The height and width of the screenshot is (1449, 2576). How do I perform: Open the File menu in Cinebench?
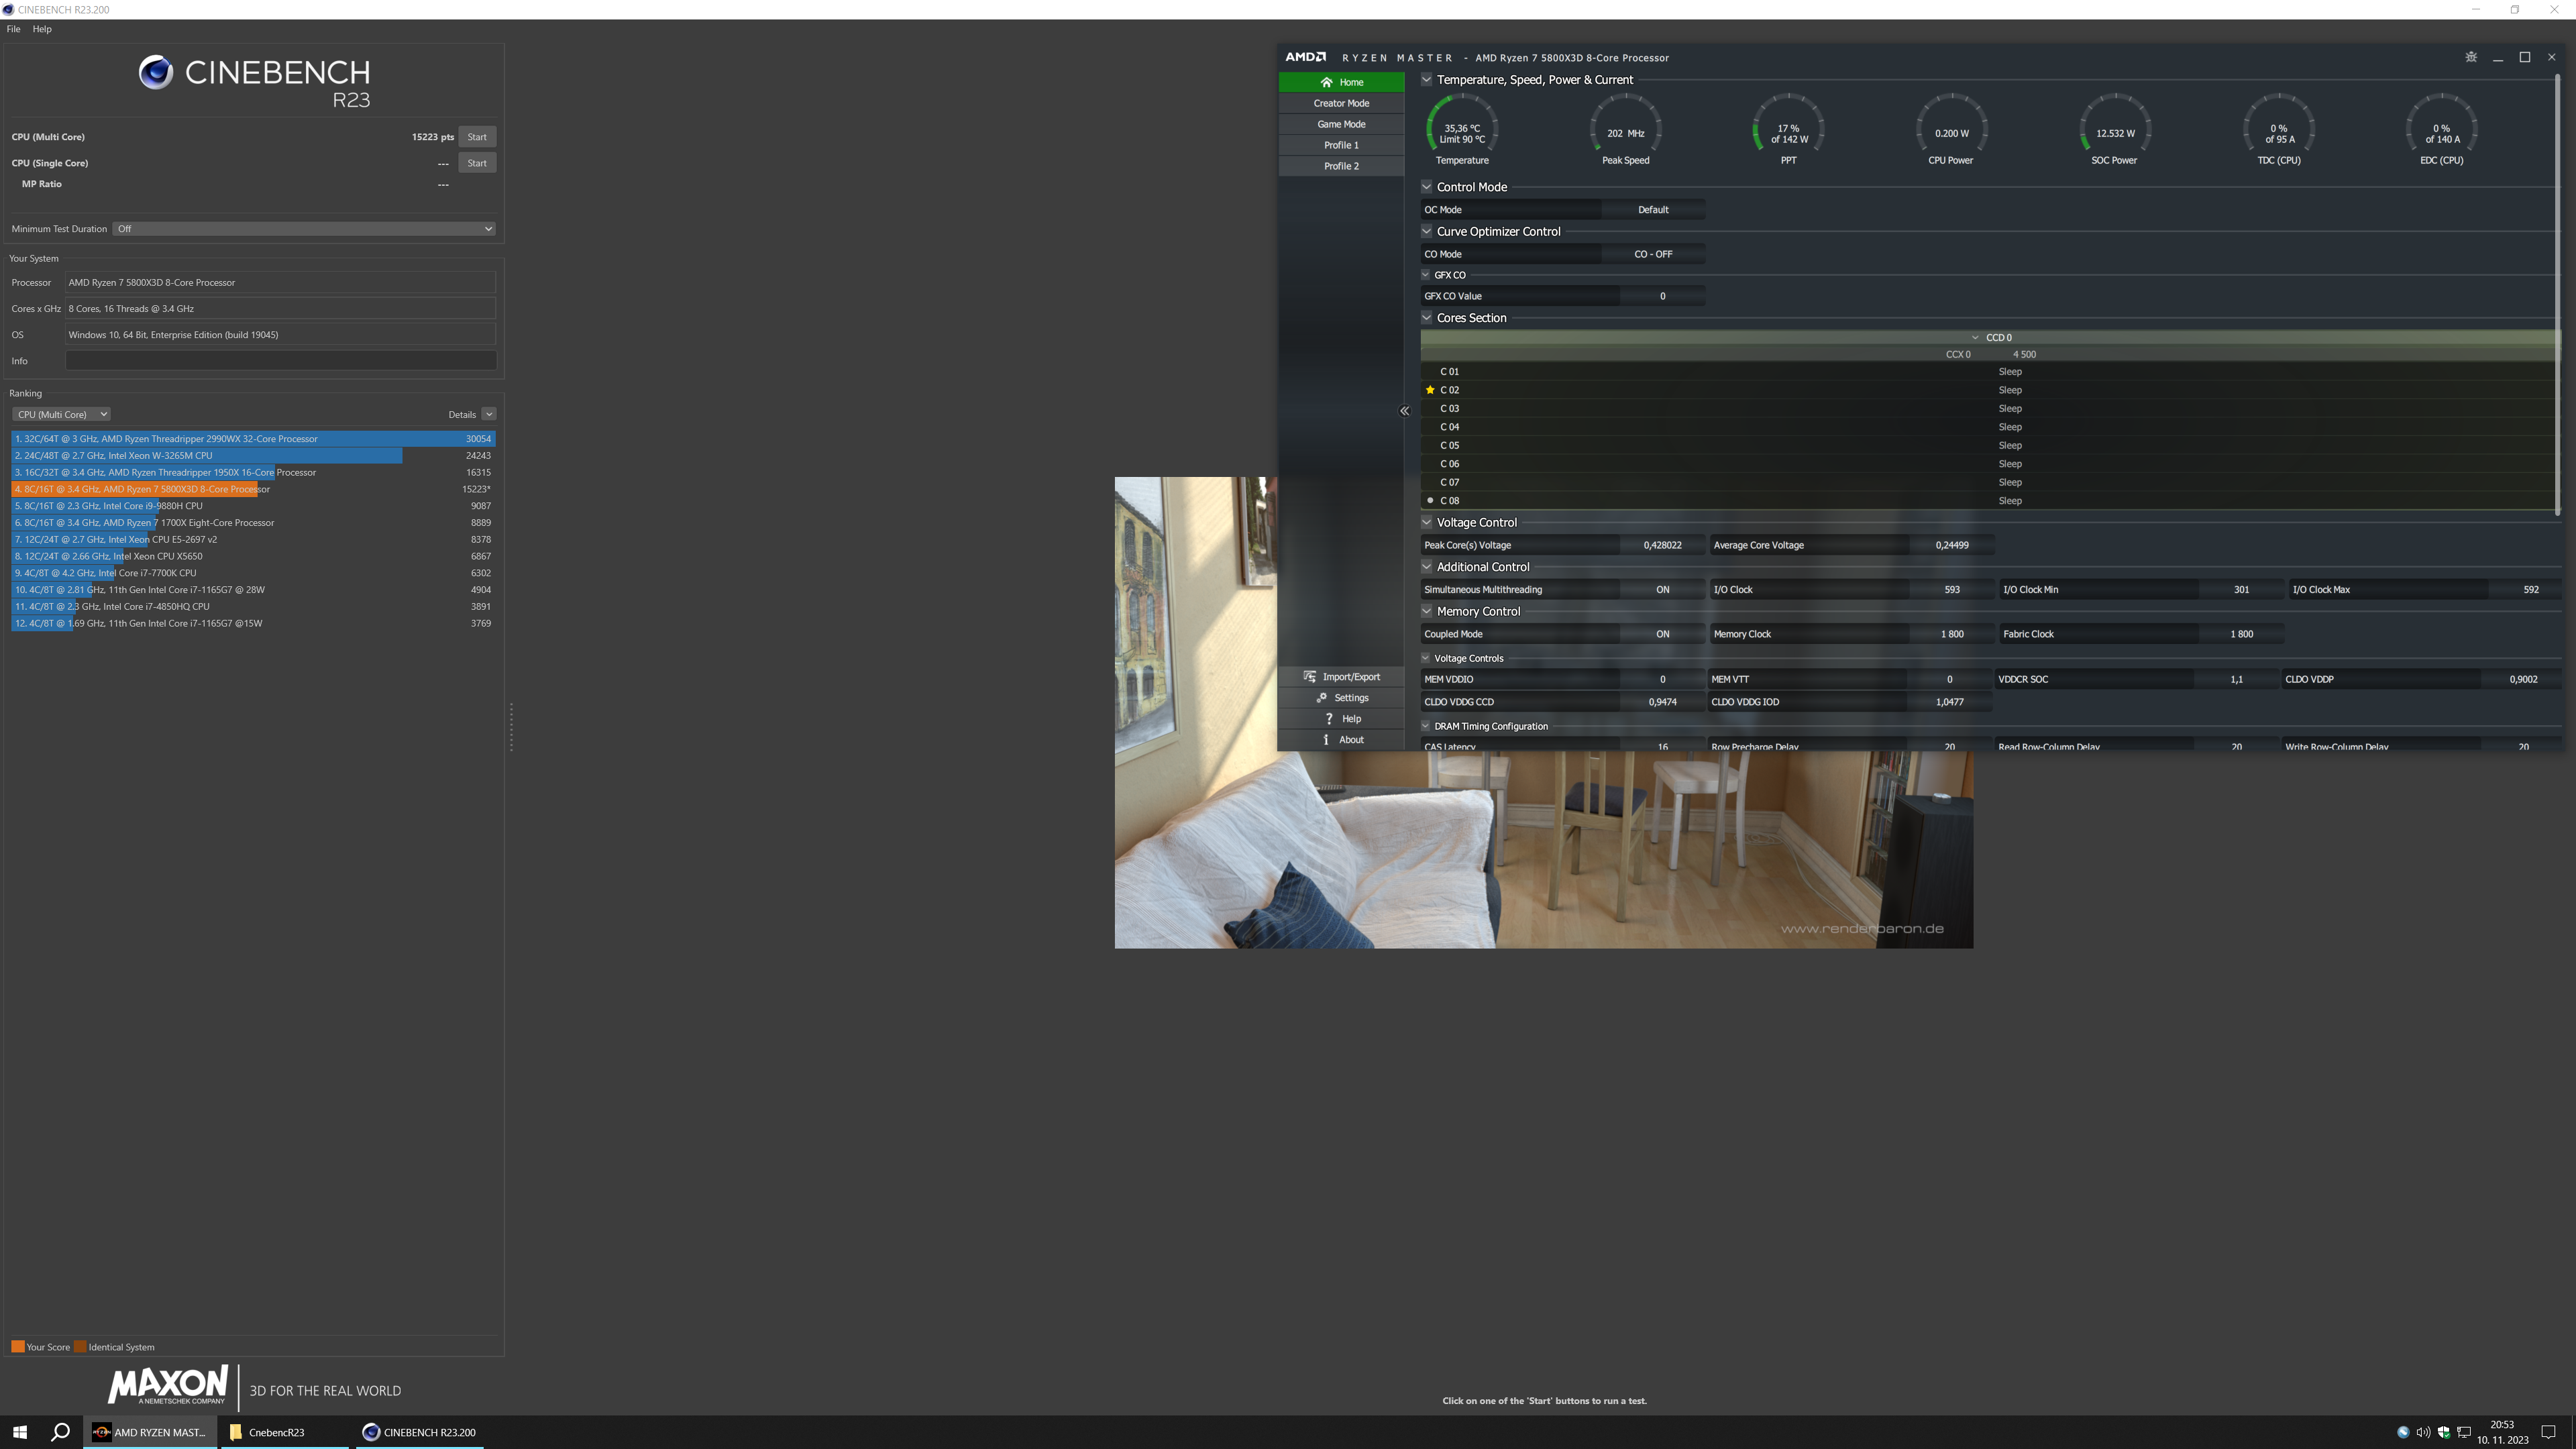pyautogui.click(x=13, y=29)
